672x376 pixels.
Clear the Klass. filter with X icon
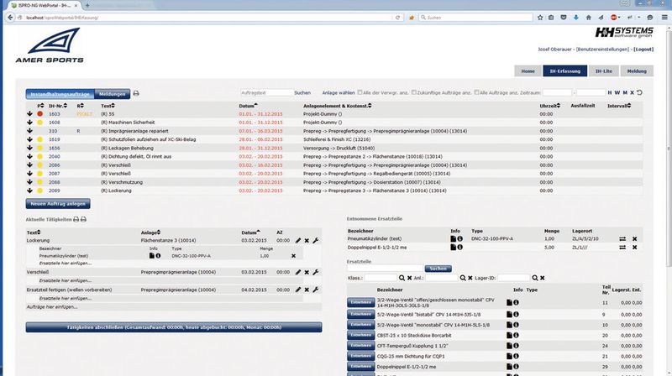coord(409,278)
